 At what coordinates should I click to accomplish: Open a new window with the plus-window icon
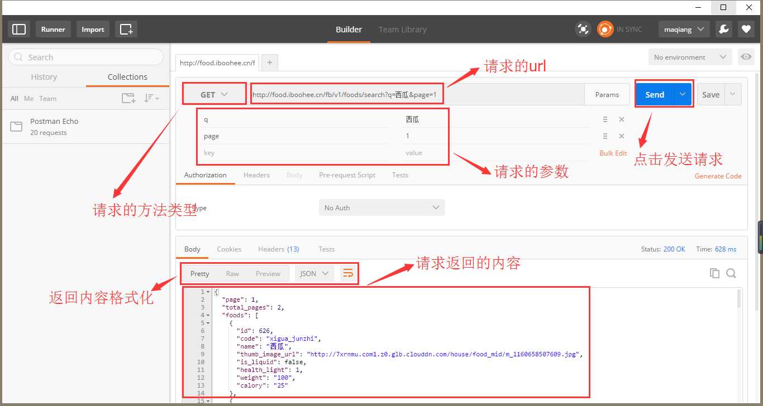click(126, 29)
